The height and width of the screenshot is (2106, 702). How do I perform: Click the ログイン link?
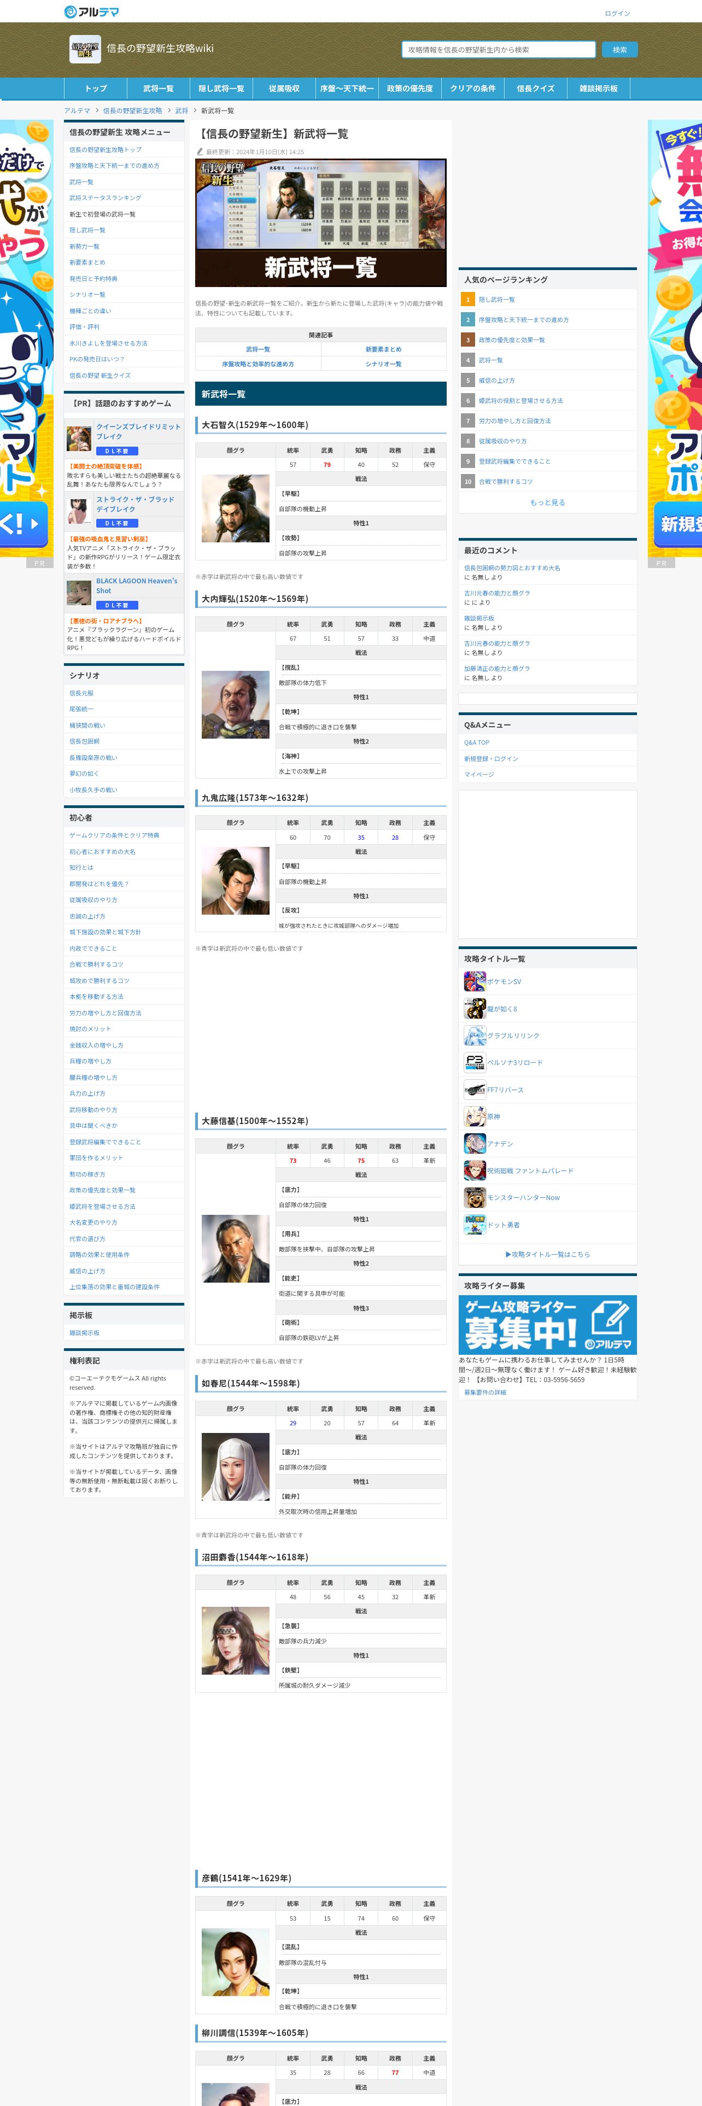pyautogui.click(x=617, y=13)
